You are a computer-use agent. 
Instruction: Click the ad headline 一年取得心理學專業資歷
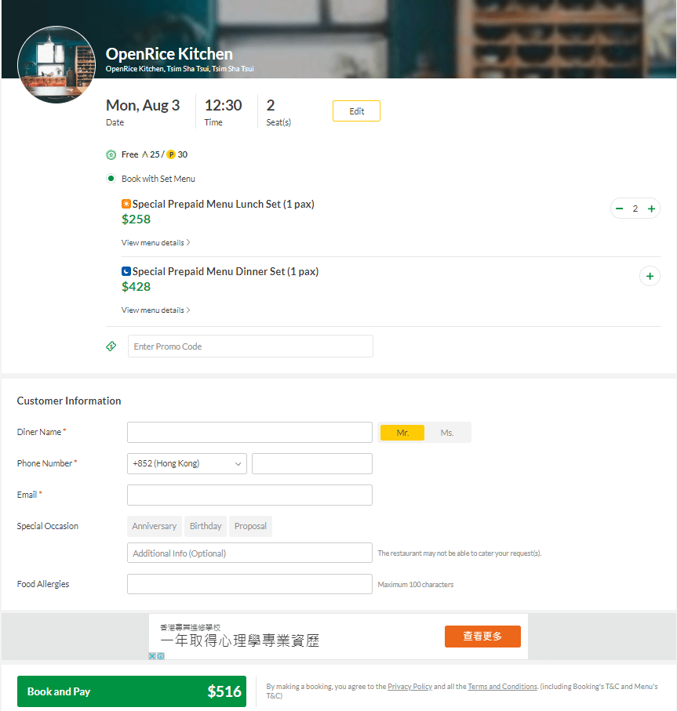[240, 640]
